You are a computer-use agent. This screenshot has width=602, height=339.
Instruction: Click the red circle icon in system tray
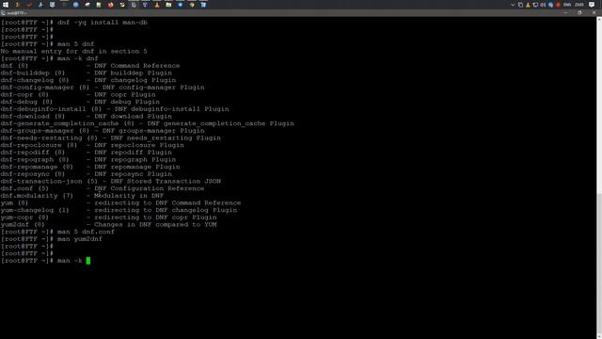[x=558, y=5]
